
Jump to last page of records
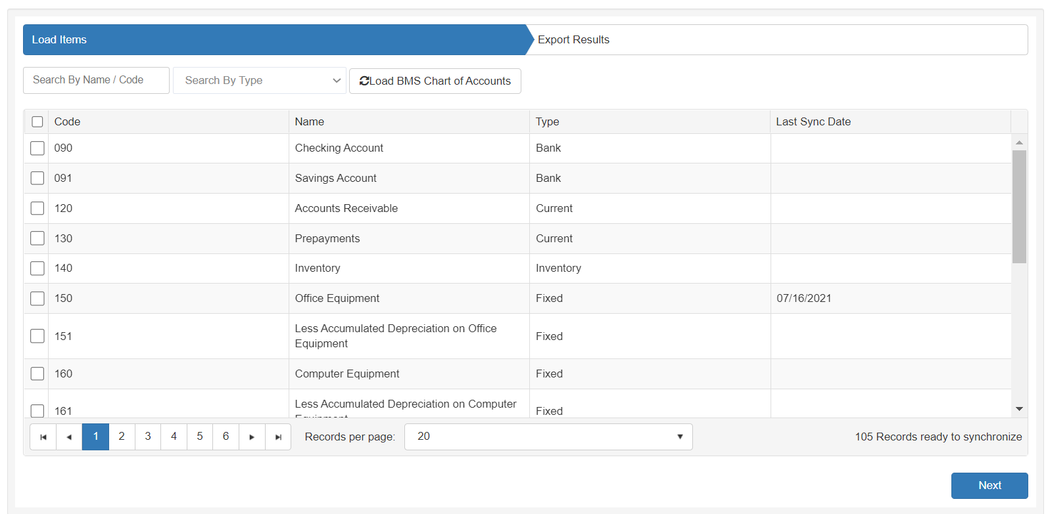[278, 437]
